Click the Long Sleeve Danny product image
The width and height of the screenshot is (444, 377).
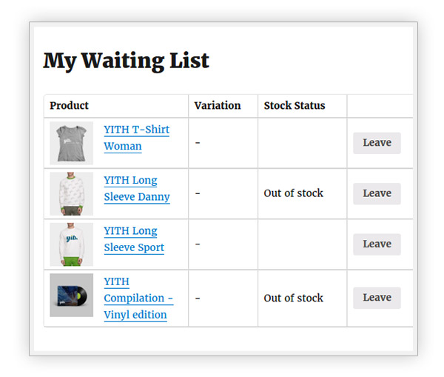point(71,193)
